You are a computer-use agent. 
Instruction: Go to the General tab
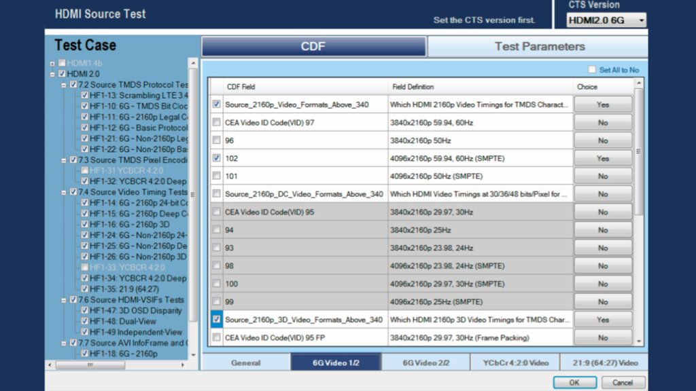(246, 362)
